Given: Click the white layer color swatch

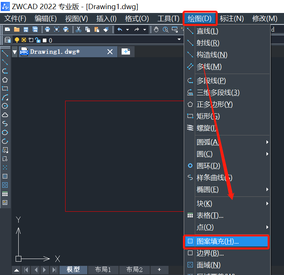Looking at the screenshot, I should (x=45, y=40).
